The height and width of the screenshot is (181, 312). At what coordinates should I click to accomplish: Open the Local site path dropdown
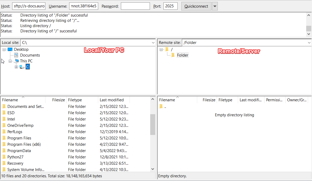153,42
